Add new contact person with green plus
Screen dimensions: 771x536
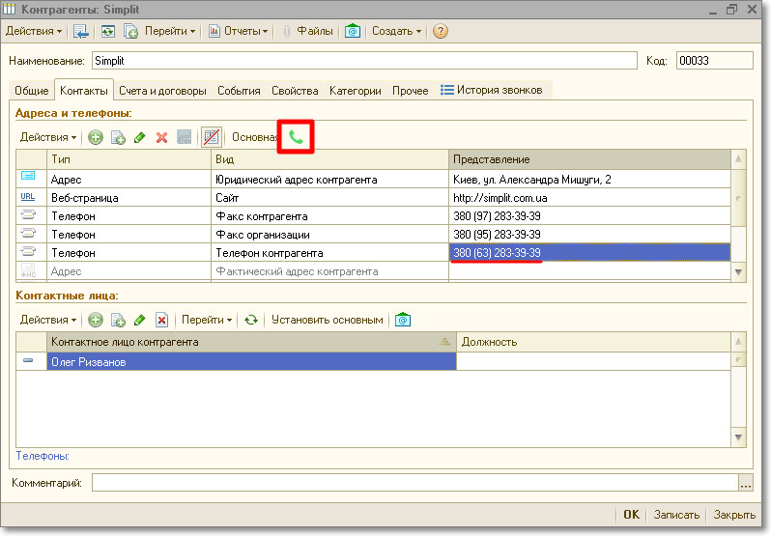(x=96, y=320)
